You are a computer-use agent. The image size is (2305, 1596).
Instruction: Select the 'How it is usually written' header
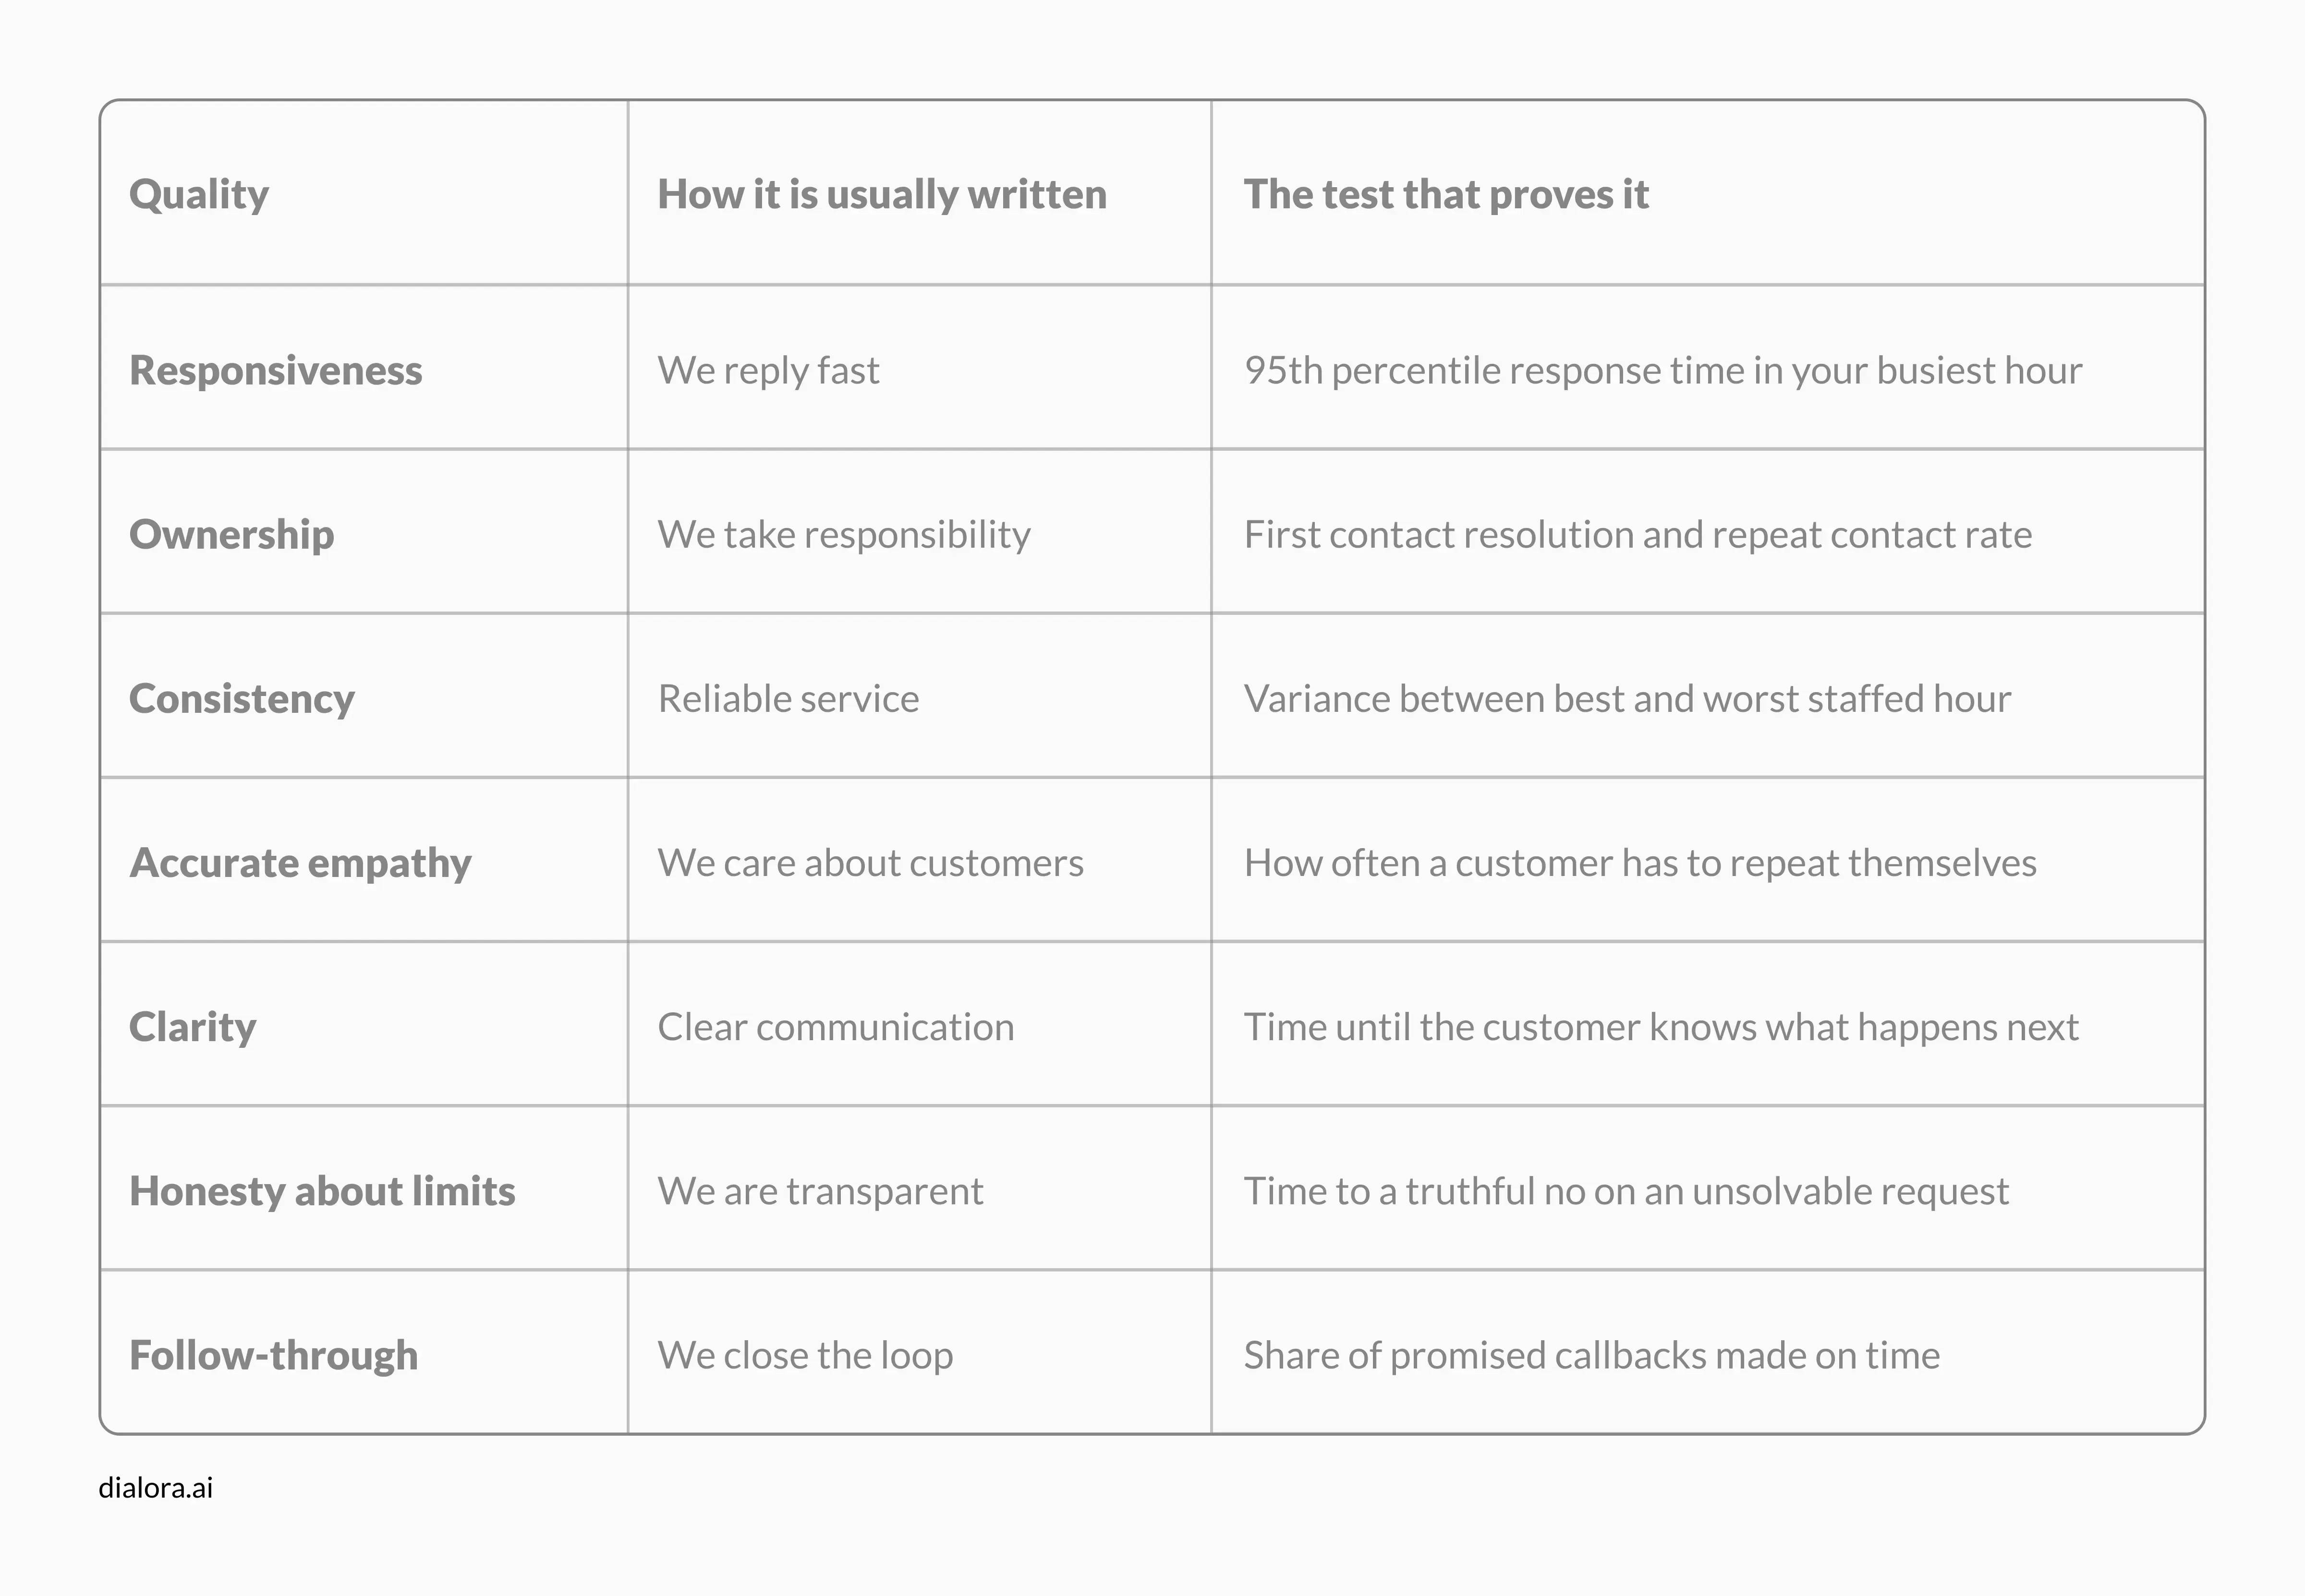point(881,194)
